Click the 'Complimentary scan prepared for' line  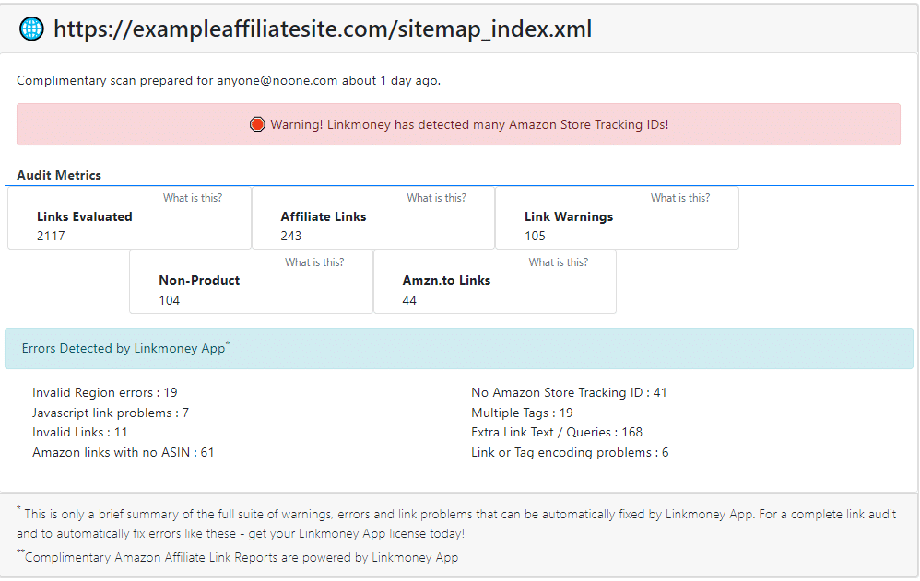coord(229,80)
